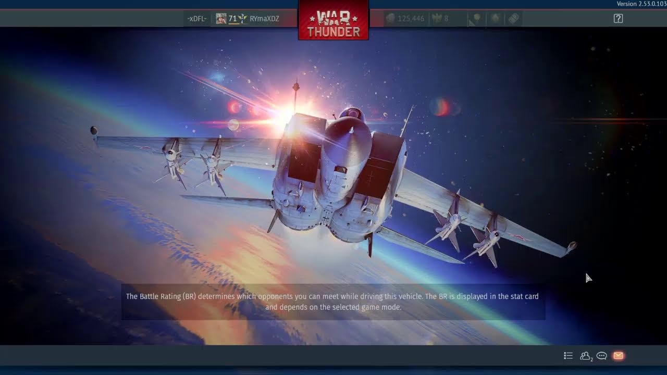Screen dimensions: 667x375
Task: Open the help question mark icon
Action: (618, 19)
